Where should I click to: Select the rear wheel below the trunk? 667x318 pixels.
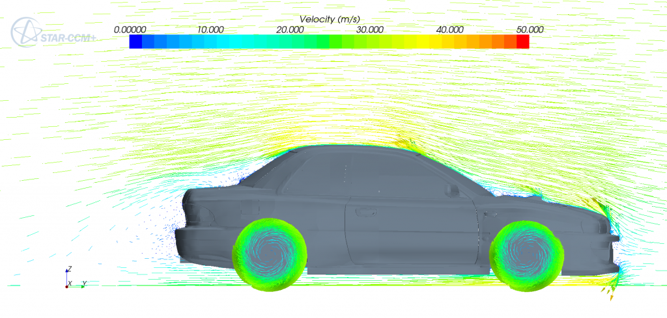coord(270,255)
